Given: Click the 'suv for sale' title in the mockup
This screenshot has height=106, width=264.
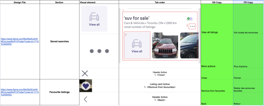Looking at the screenshot, I should click(137, 18).
